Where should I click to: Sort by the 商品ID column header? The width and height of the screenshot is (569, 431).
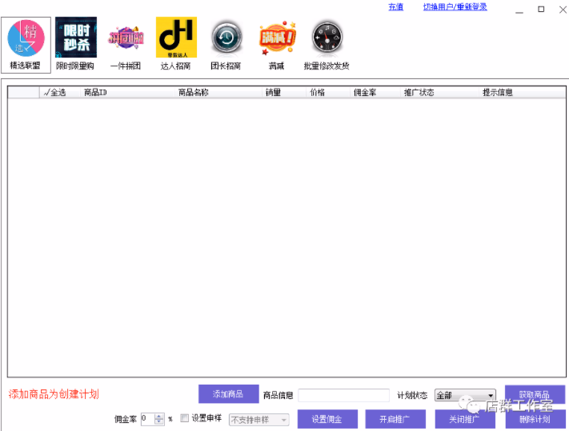pyautogui.click(x=128, y=93)
